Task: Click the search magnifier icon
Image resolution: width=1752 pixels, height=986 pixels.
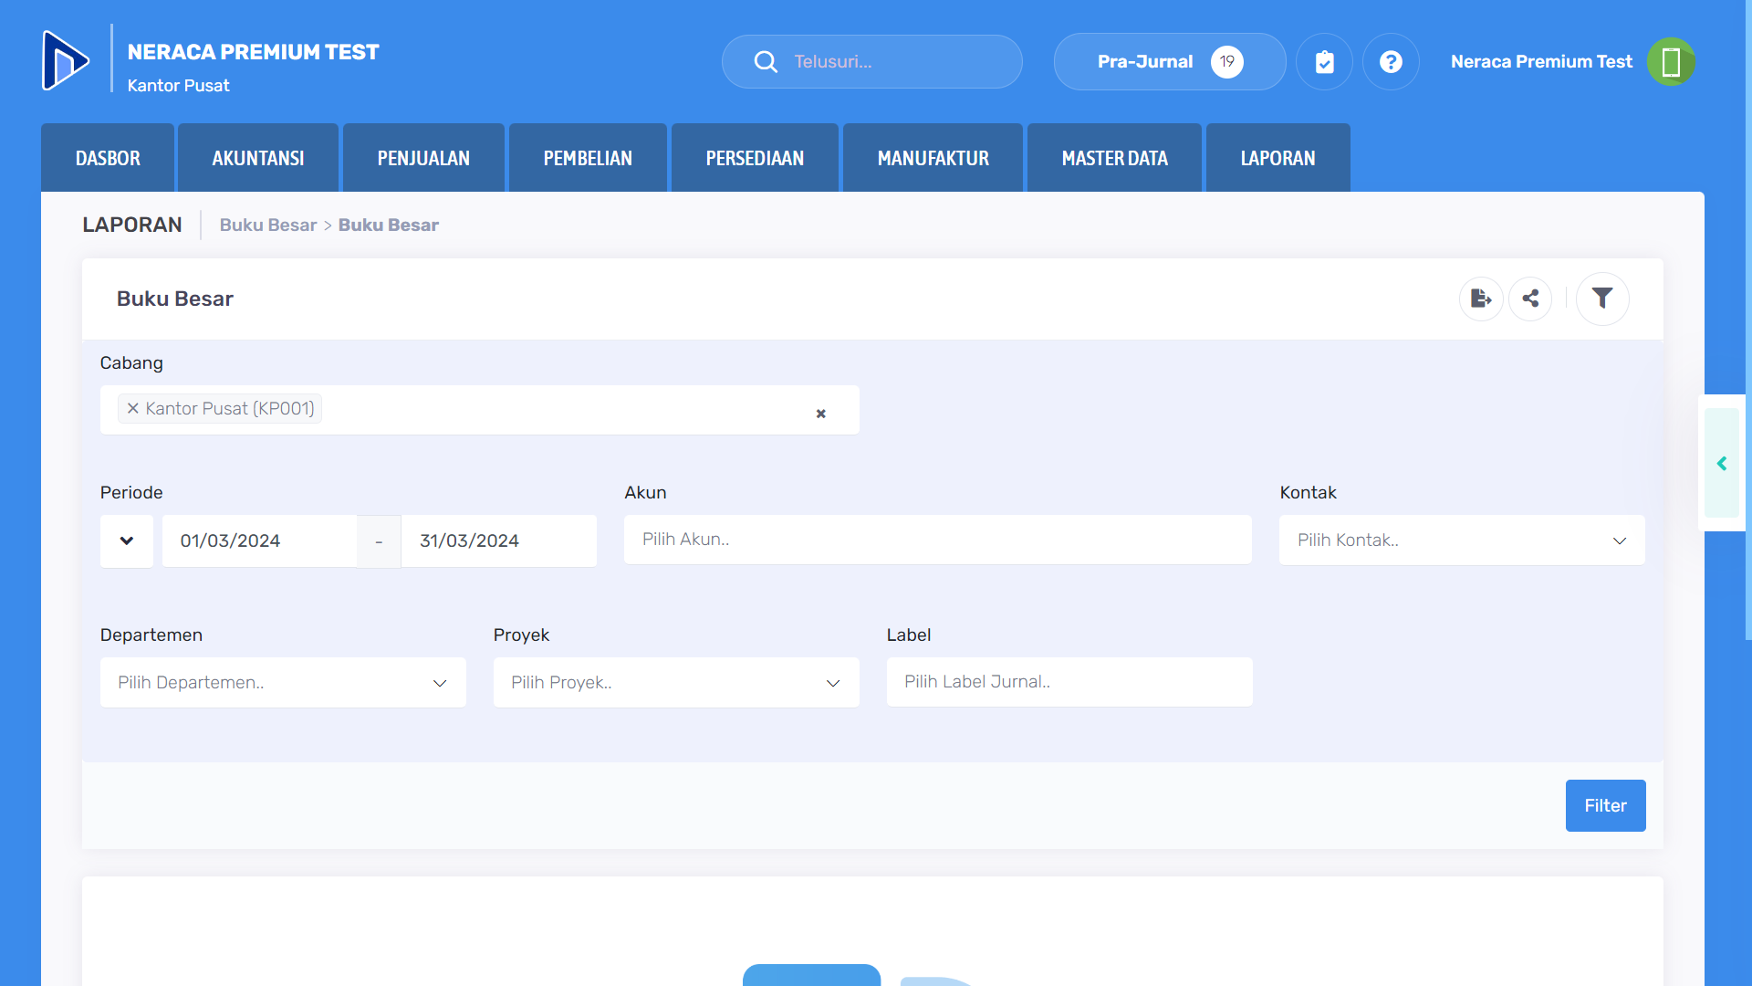Action: tap(766, 62)
